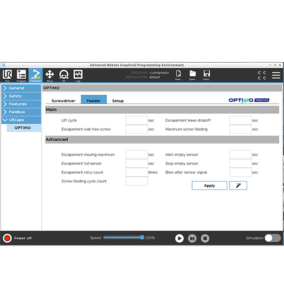This screenshot has width=284, height=308.
Task: Expand the Fieldbus section
Action: click(21, 112)
